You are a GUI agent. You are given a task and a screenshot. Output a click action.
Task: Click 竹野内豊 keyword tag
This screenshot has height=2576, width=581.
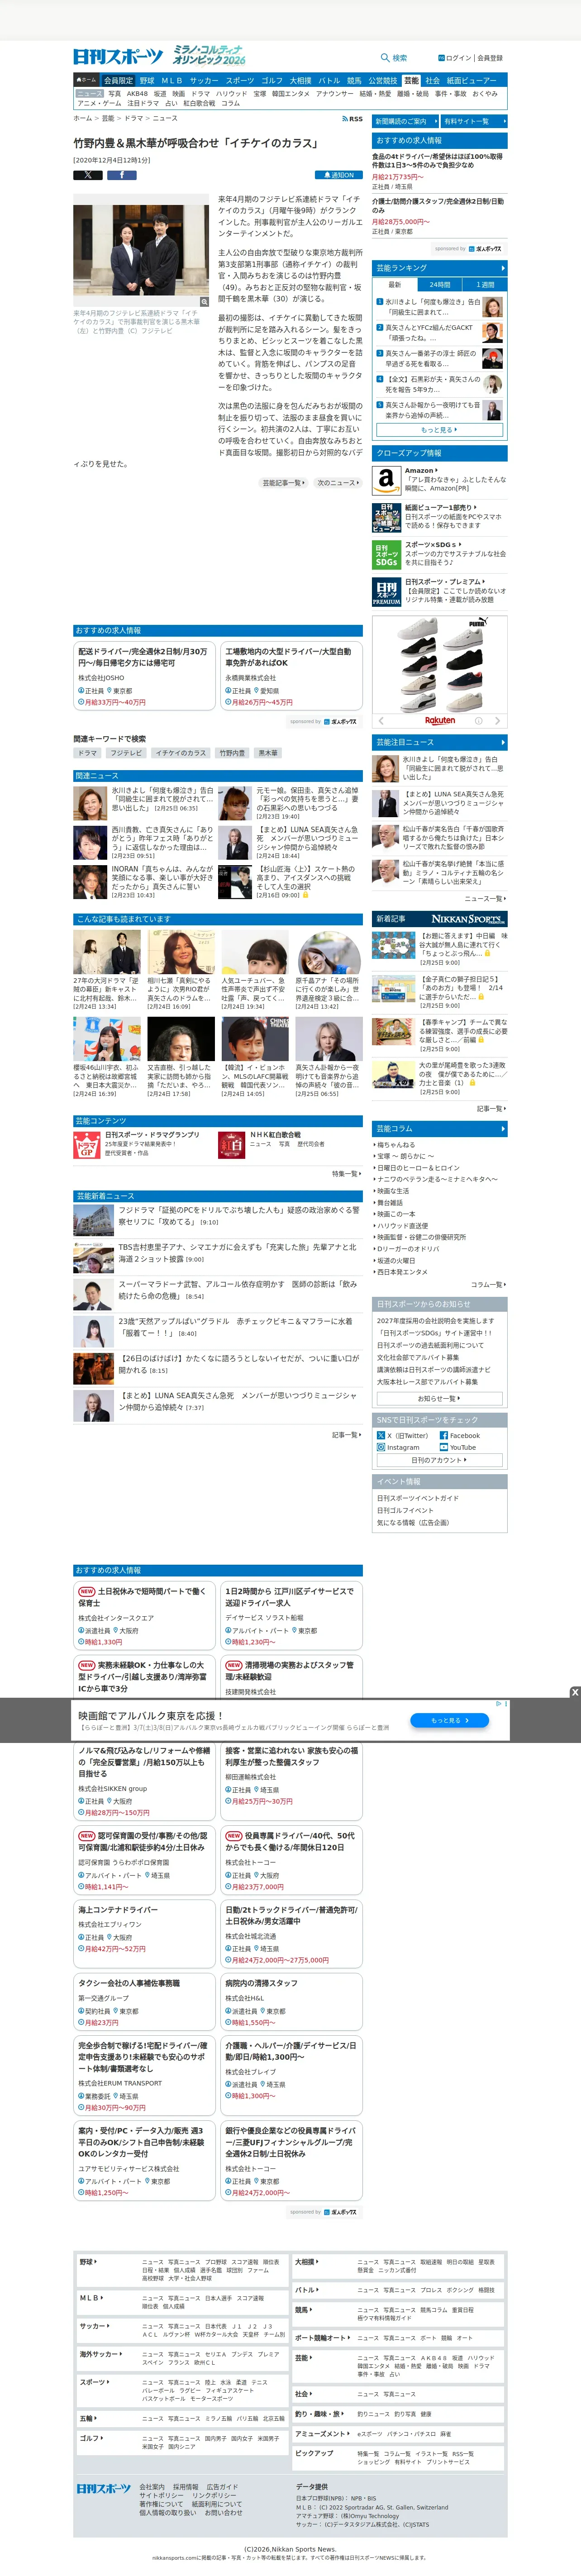coord(232,753)
